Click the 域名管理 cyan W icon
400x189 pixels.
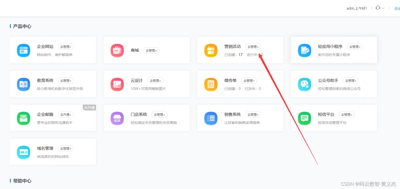[24, 152]
